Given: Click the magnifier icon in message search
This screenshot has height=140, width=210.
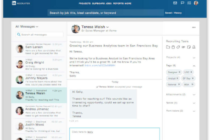Looking at the screenshot, I should pos(19,34).
